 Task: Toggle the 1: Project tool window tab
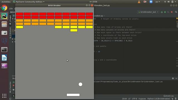[10, 20]
